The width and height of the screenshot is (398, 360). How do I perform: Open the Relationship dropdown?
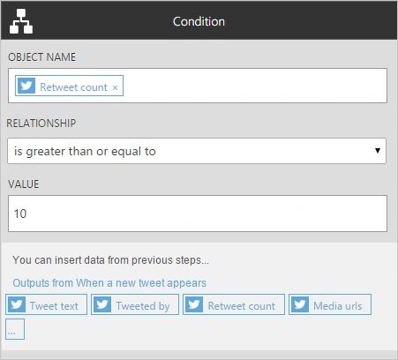click(197, 151)
